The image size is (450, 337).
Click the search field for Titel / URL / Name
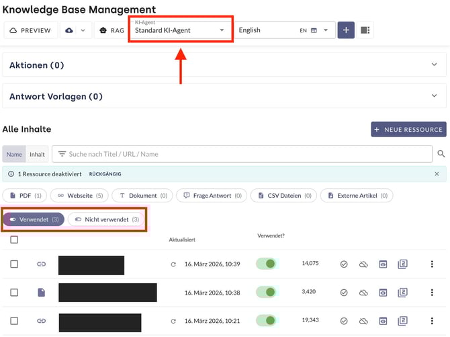(242, 154)
